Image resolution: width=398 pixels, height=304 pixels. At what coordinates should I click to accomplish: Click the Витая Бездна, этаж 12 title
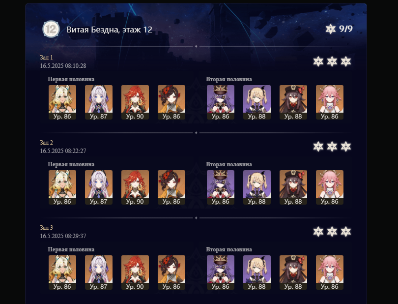110,30
